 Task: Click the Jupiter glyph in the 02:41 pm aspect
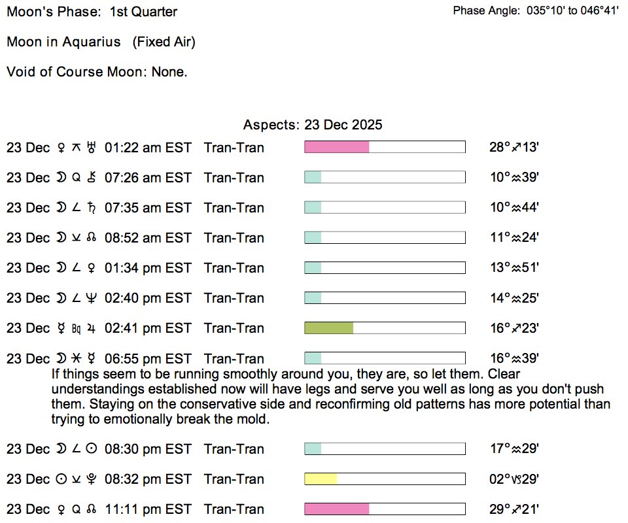(92, 328)
